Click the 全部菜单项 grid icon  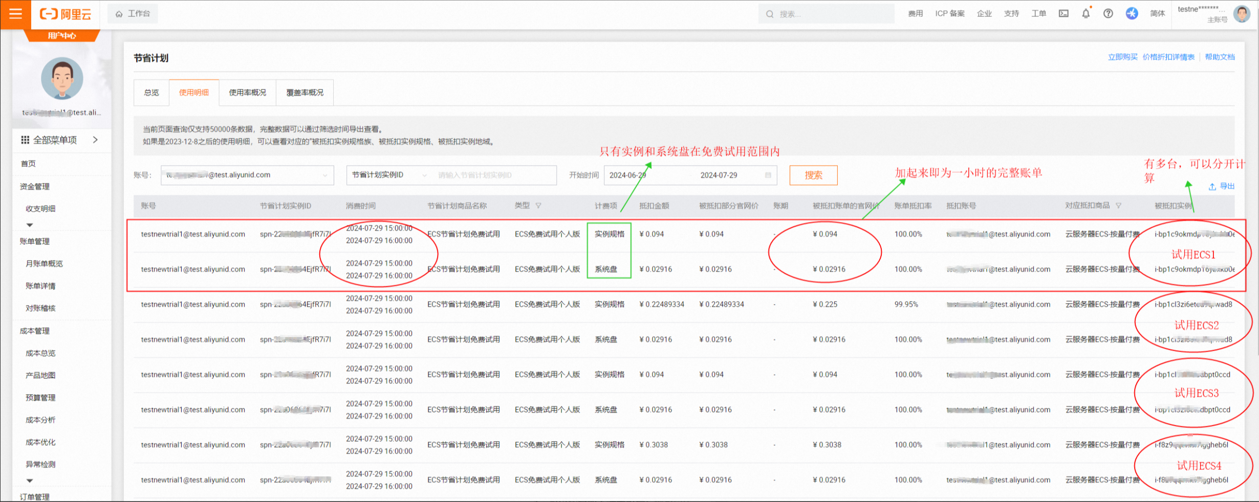click(x=25, y=140)
